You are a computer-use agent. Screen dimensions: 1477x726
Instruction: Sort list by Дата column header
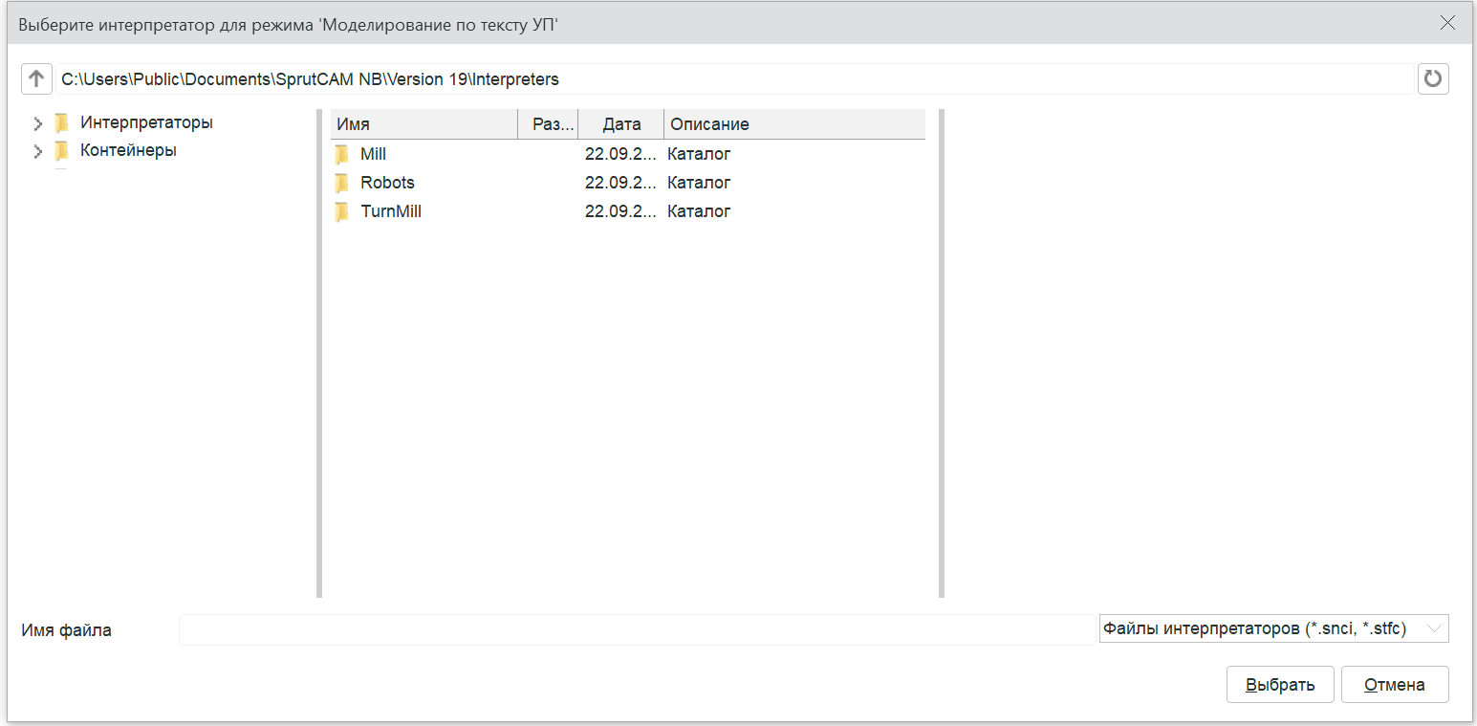[x=621, y=124]
